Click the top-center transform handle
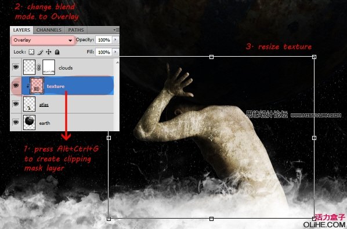 click(211, 57)
